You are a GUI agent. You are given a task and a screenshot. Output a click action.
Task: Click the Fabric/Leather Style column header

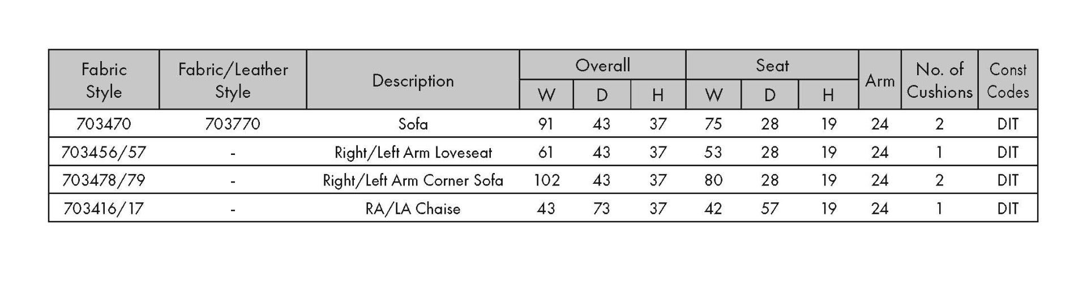click(233, 80)
